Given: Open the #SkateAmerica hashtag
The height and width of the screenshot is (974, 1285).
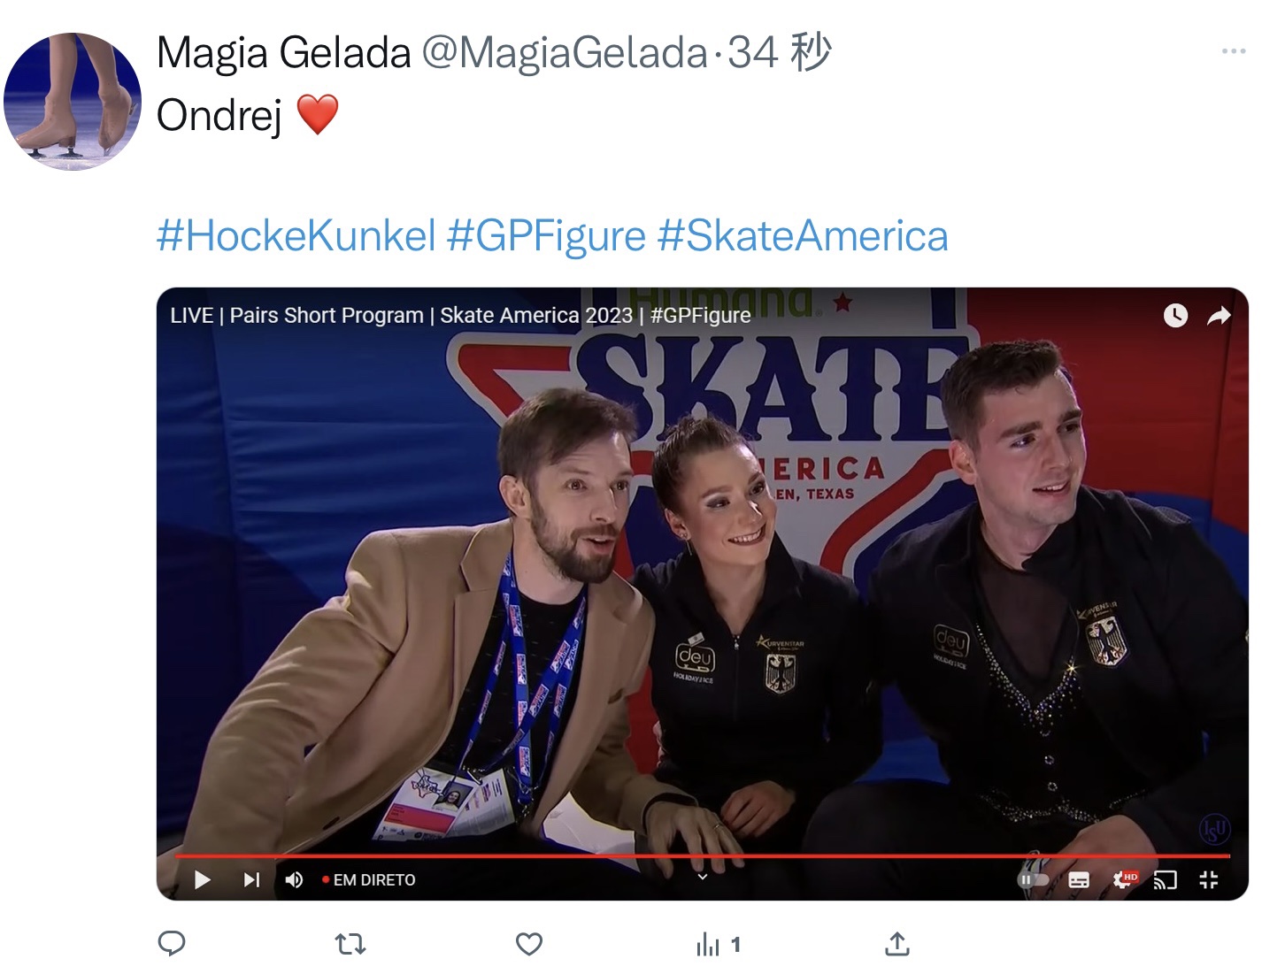Looking at the screenshot, I should tap(803, 236).
